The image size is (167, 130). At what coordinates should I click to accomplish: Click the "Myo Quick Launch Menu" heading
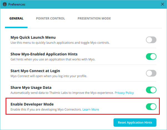click(x=33, y=37)
